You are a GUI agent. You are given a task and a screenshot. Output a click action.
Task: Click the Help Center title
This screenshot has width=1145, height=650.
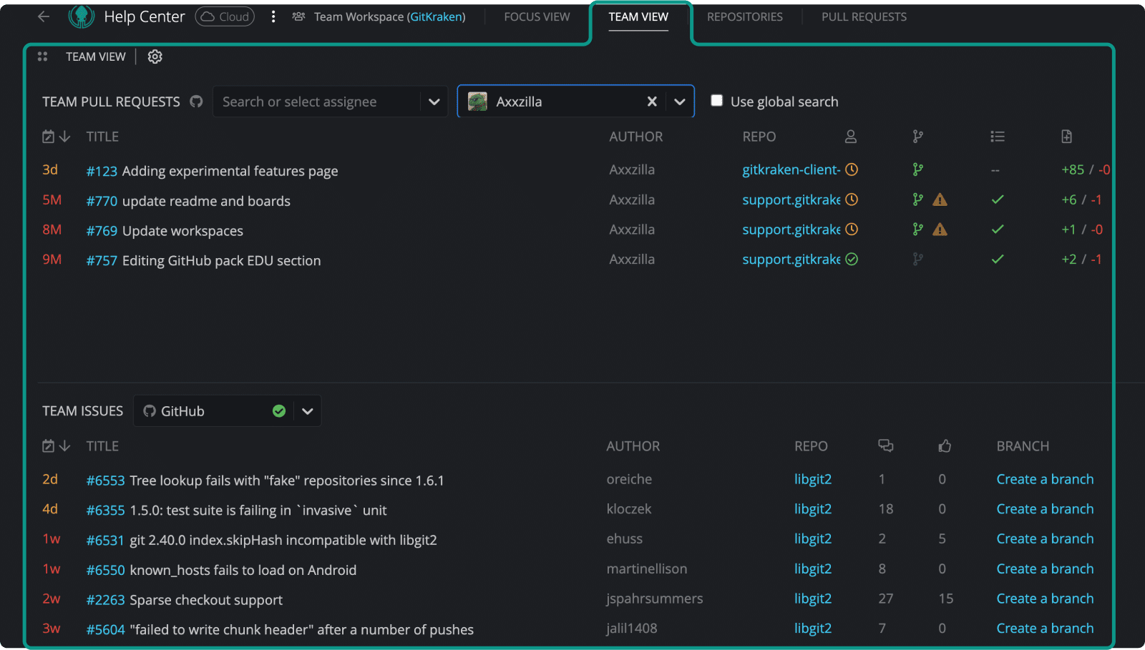[x=145, y=16]
